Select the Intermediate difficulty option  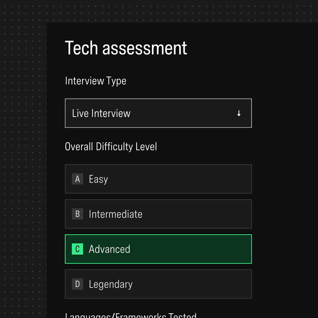click(x=158, y=214)
